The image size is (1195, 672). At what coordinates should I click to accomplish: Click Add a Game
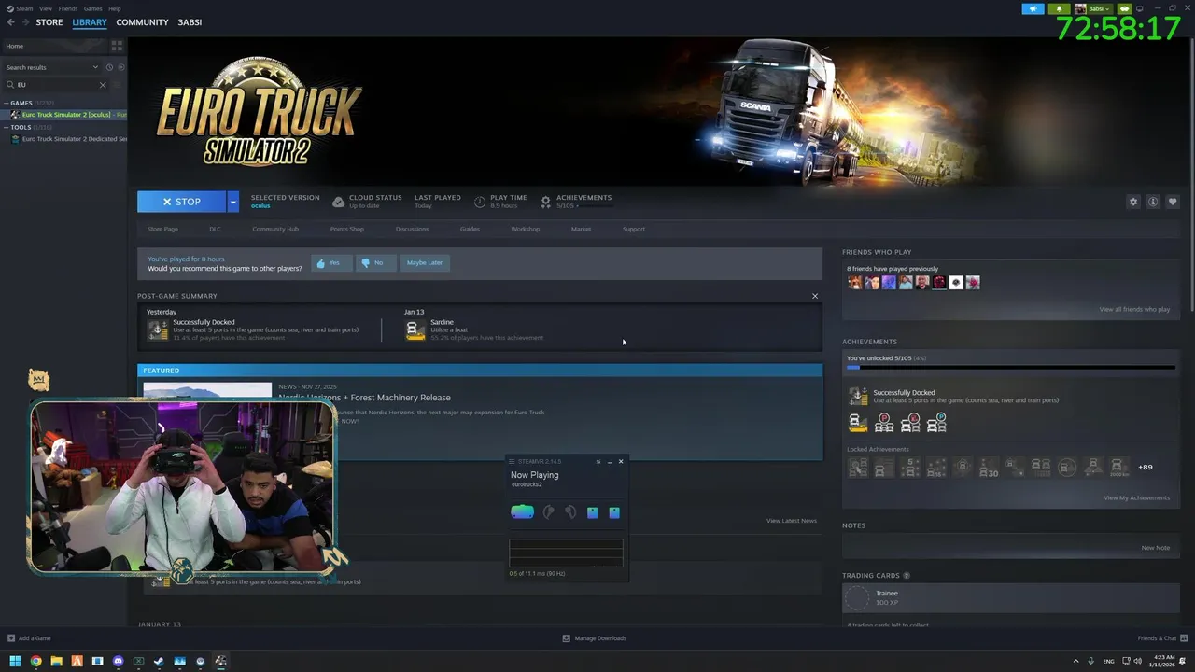click(x=29, y=638)
